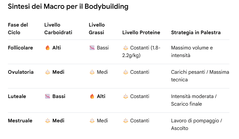
Task: Click the declining chart icon next to Bassi in Luteale row
Action: [48, 96]
